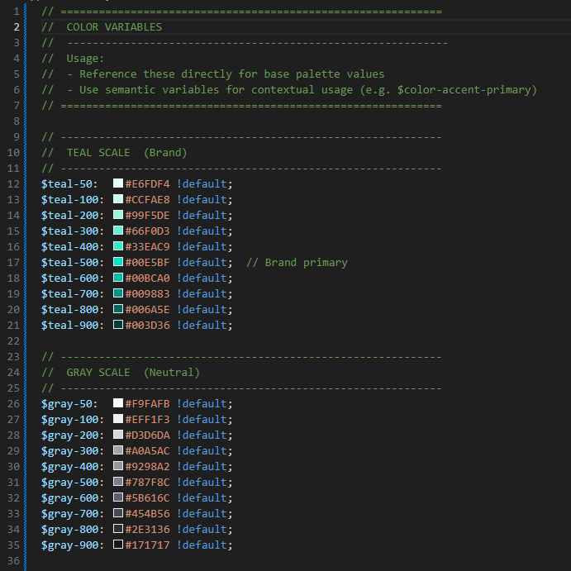Click the #003D36 teal-900 color swatch

[x=118, y=325]
